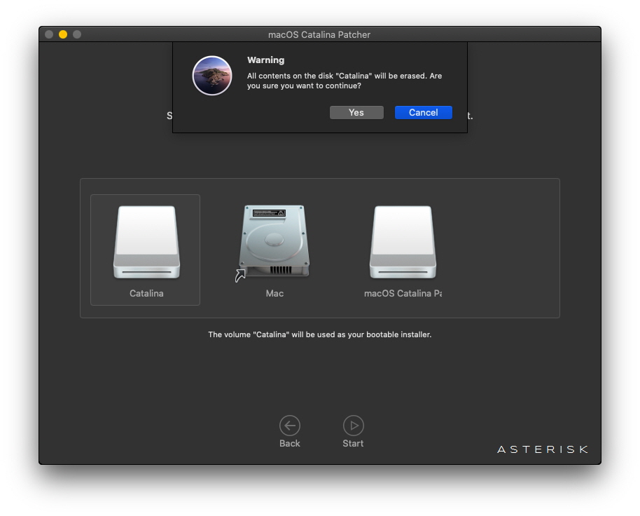Image resolution: width=640 pixels, height=516 pixels.
Task: Select the macOS Catalina Patcher volume icon
Action: point(403,242)
